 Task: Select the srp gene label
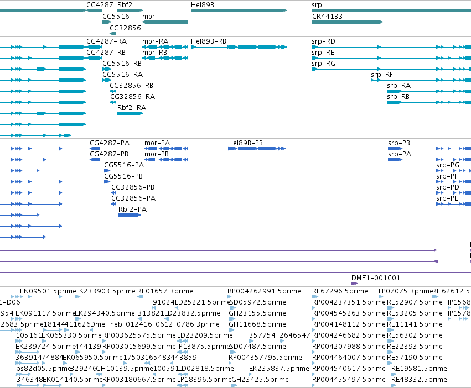[x=317, y=5]
